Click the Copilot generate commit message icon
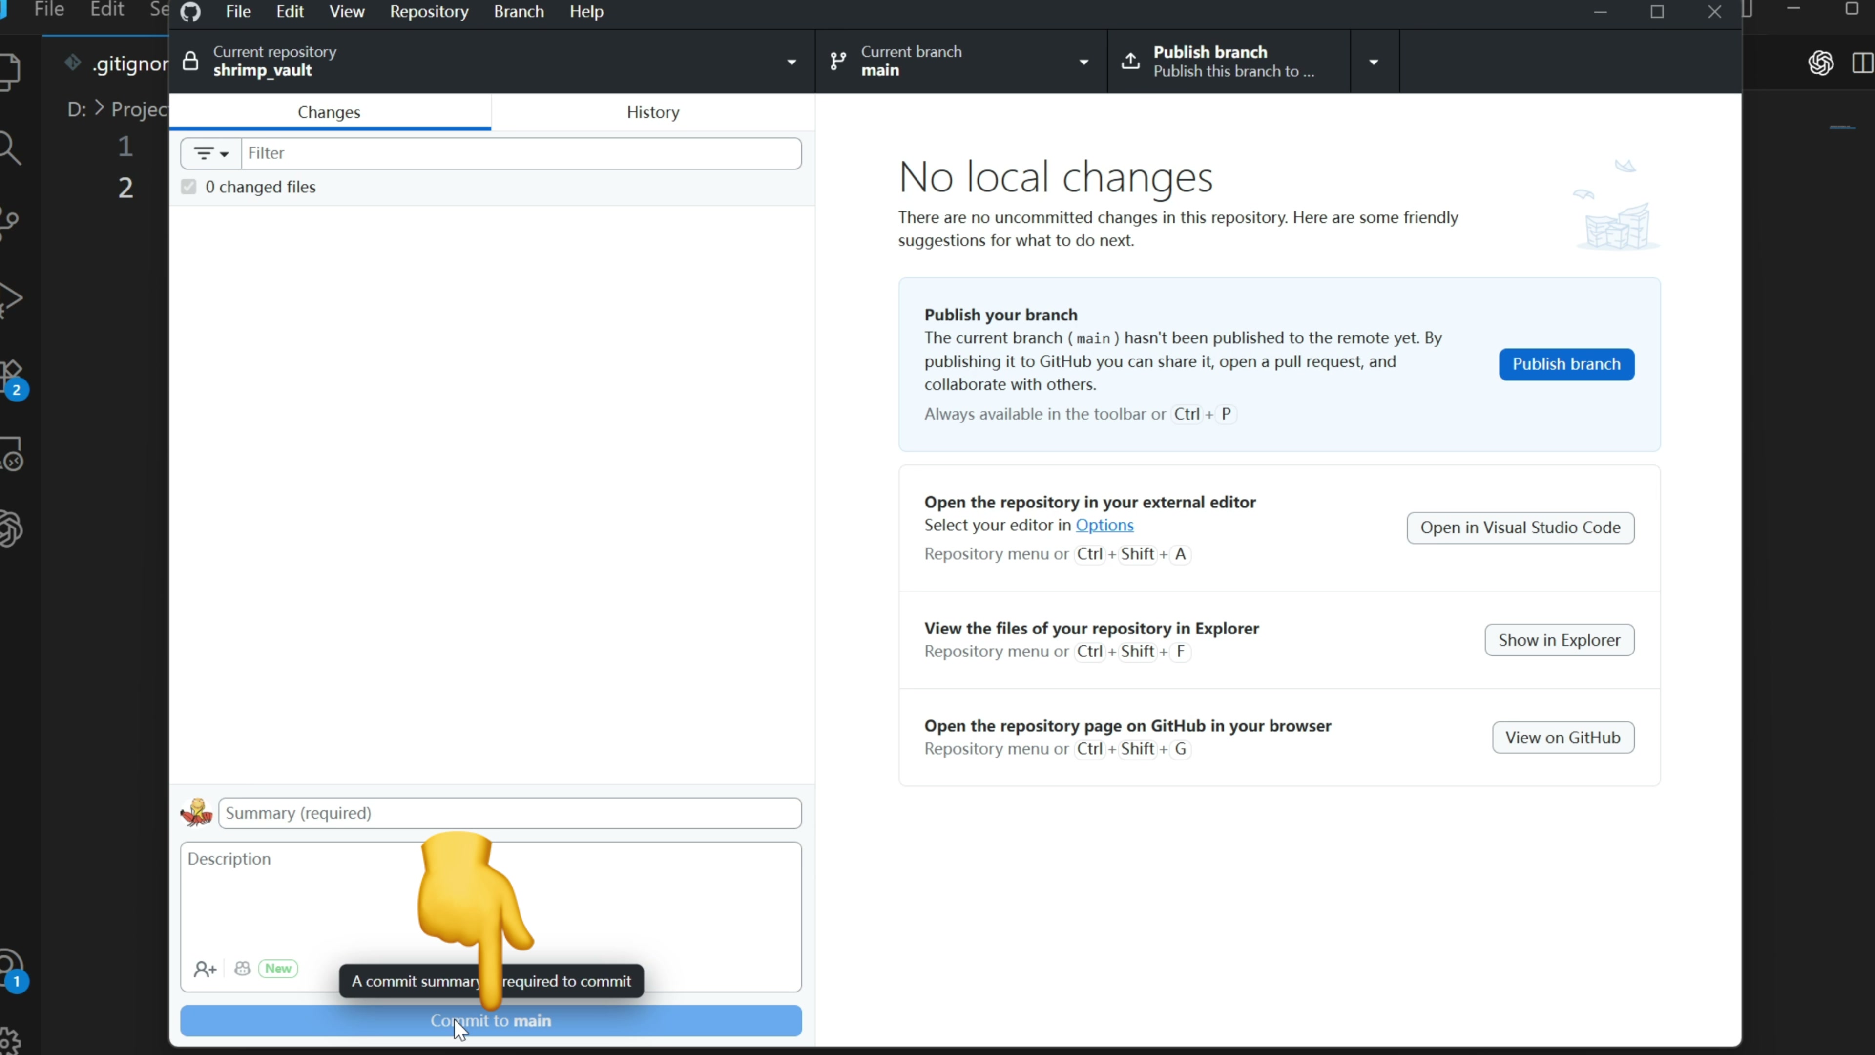 (x=242, y=969)
